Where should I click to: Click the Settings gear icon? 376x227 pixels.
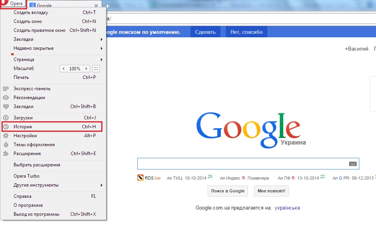[6, 136]
